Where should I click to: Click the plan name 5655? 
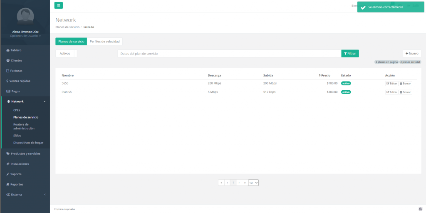[x=65, y=83]
